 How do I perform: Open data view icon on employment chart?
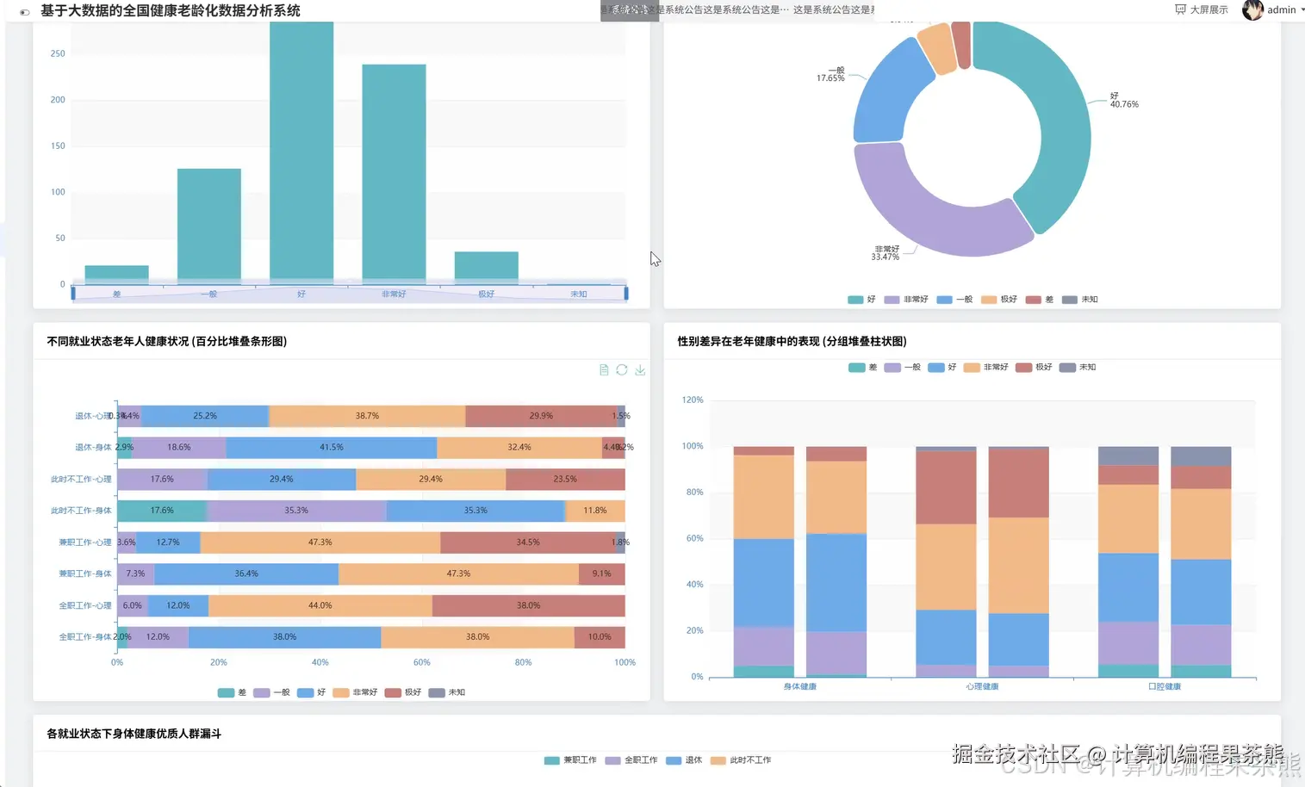click(x=604, y=370)
